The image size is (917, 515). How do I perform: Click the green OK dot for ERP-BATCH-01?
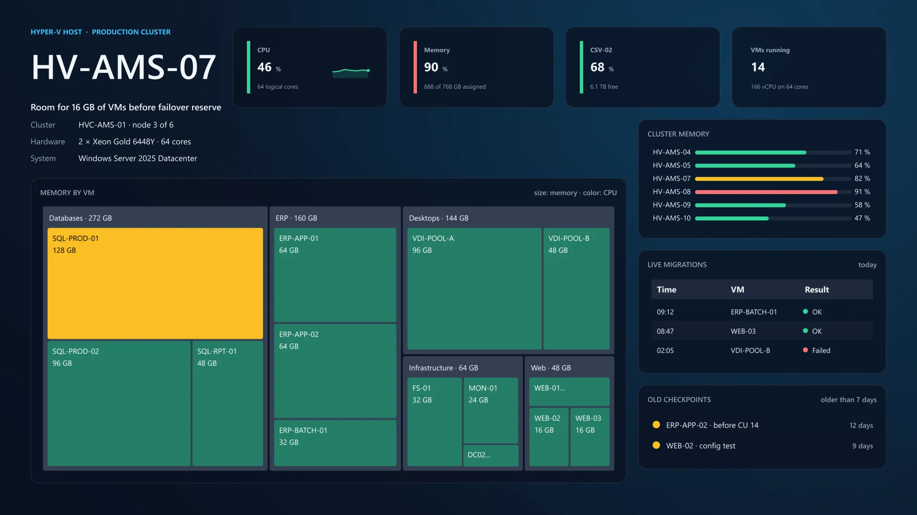tap(805, 311)
